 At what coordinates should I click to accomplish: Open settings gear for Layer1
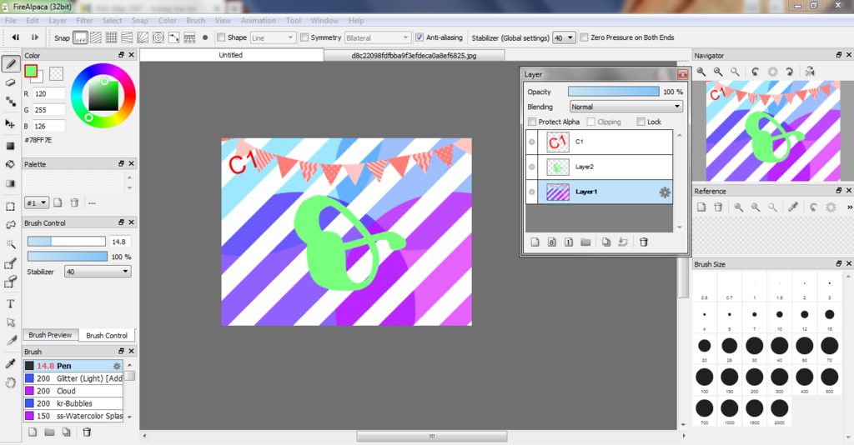(665, 192)
